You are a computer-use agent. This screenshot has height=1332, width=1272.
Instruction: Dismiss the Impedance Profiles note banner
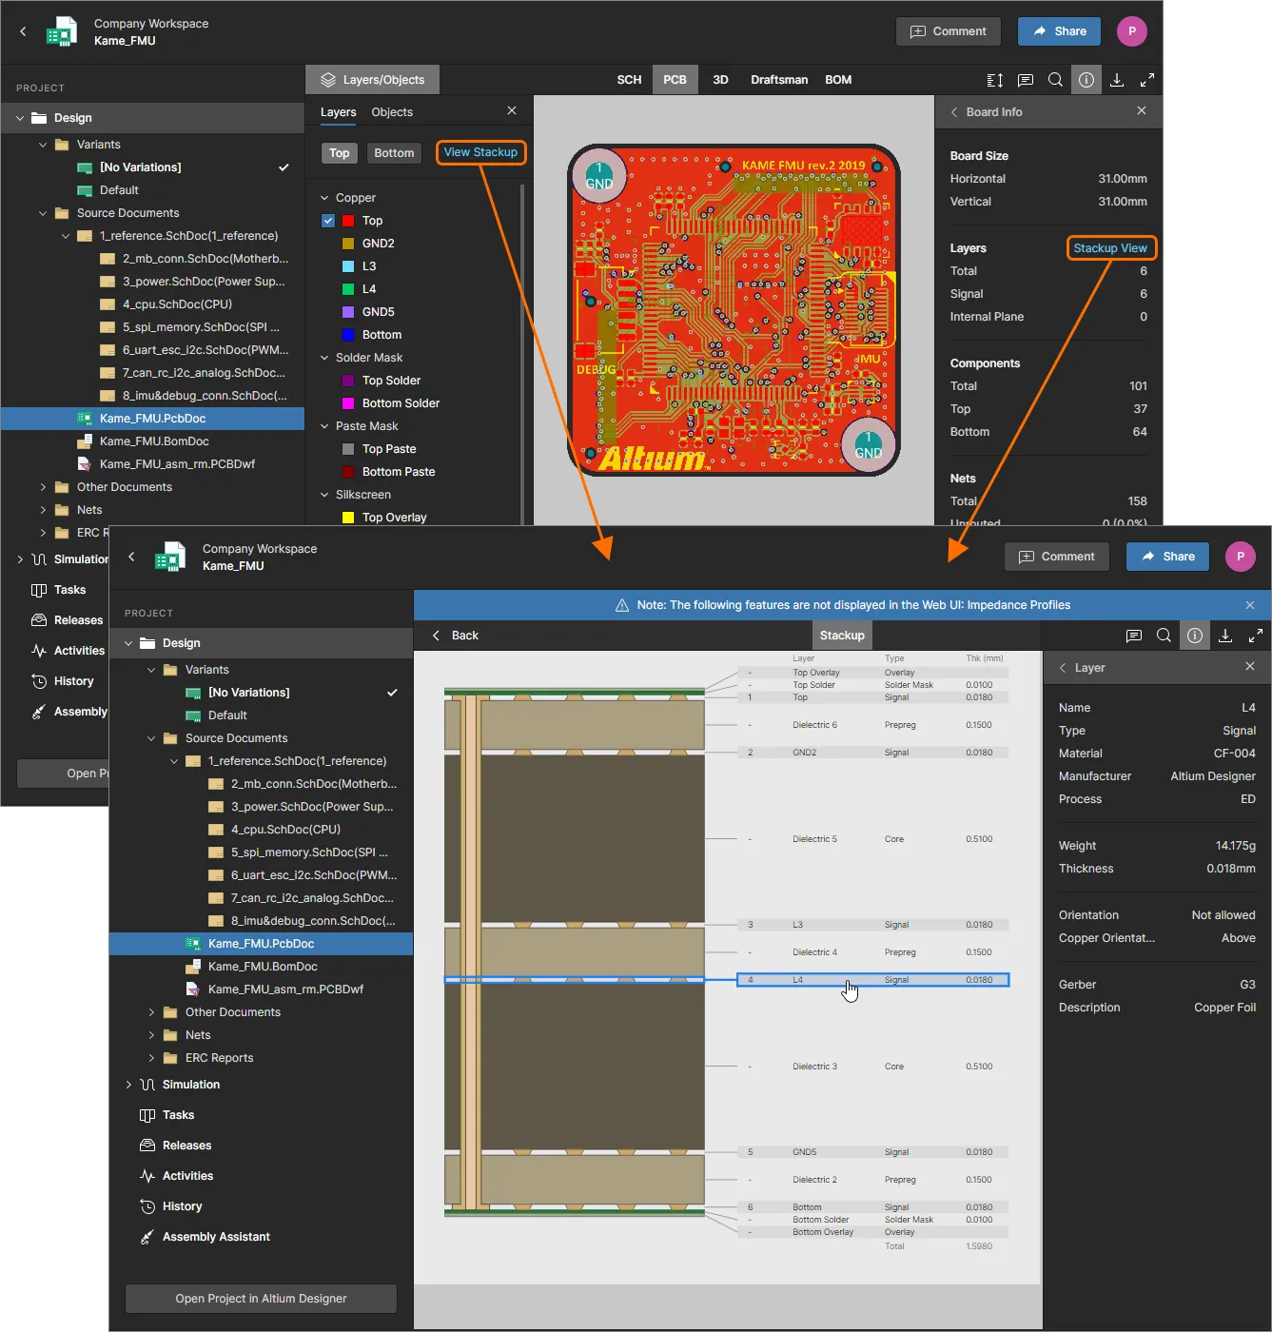[x=1250, y=605]
